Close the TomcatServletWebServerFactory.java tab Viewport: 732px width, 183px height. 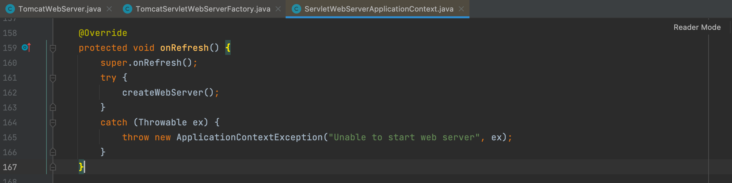(278, 9)
